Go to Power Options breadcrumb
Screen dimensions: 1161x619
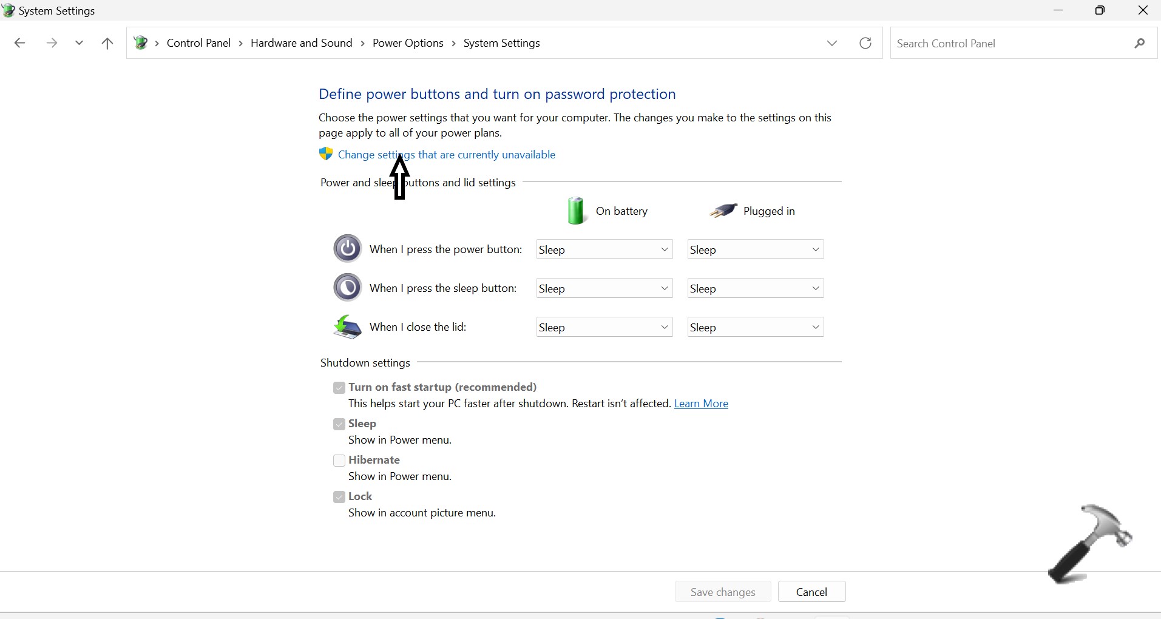408,43
